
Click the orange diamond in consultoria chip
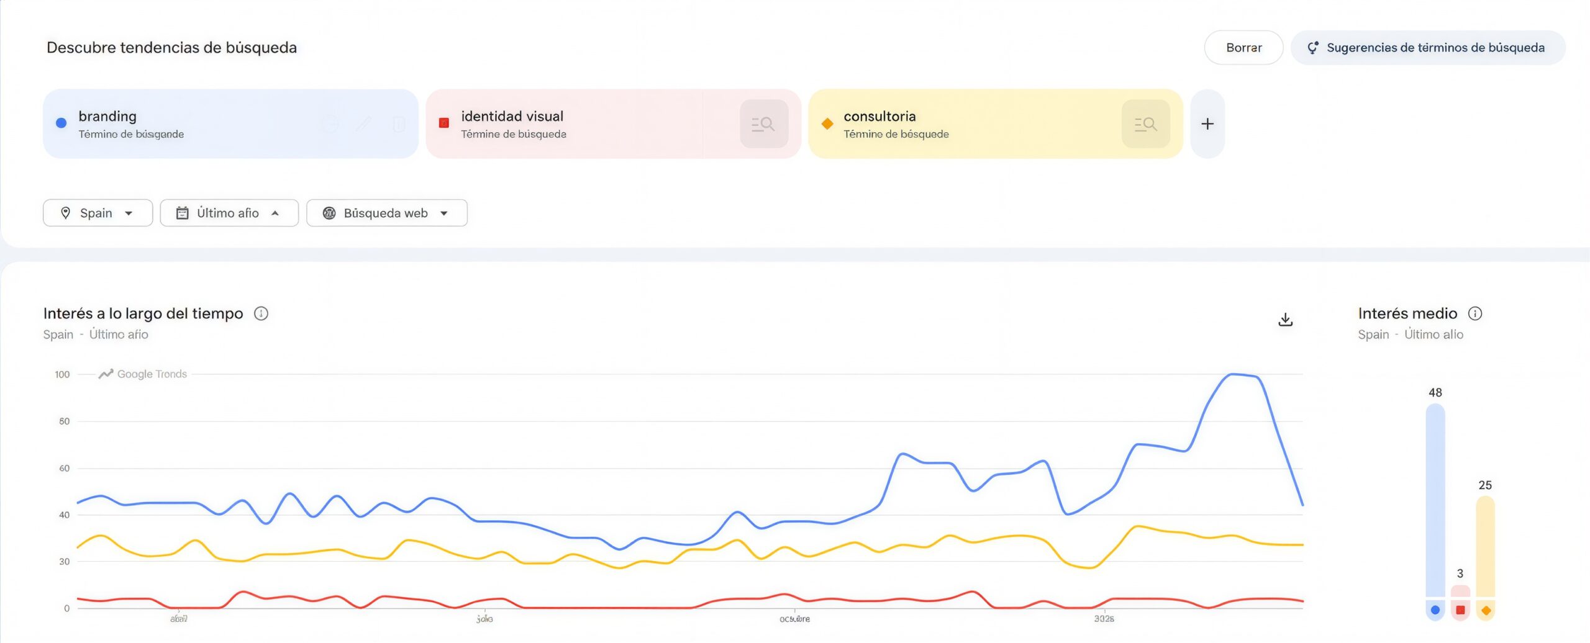(x=827, y=124)
